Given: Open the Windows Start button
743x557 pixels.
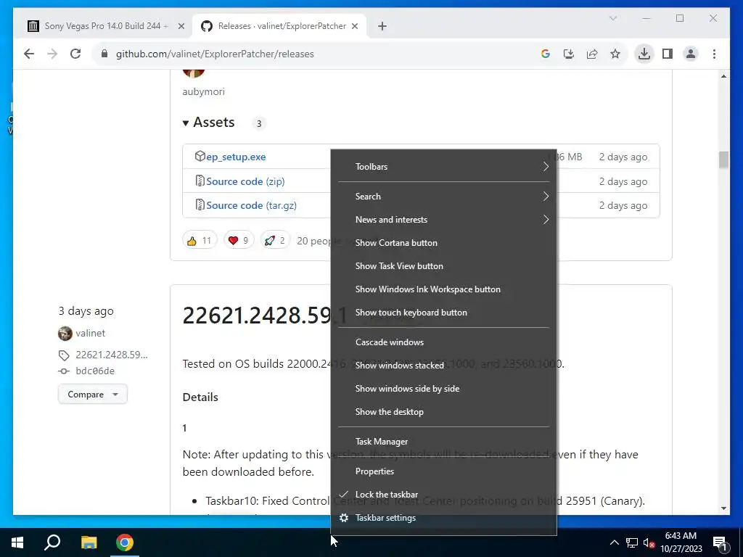Looking at the screenshot, I should pos(17,542).
